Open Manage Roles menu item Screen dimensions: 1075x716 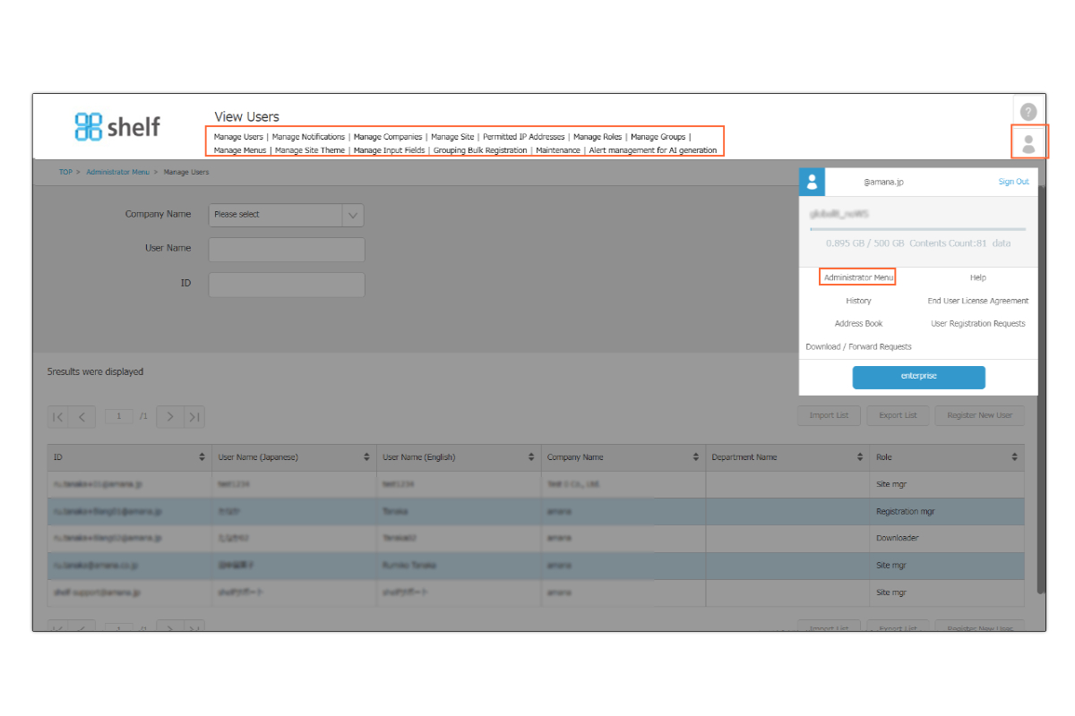click(x=598, y=137)
